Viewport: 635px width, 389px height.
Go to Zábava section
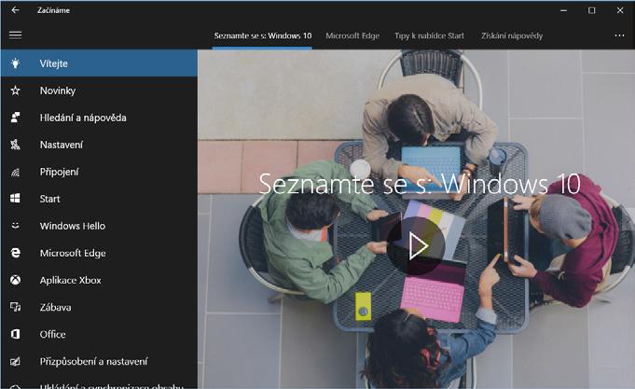point(99,307)
